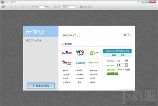Open the 当当网 link

coord(93,79)
